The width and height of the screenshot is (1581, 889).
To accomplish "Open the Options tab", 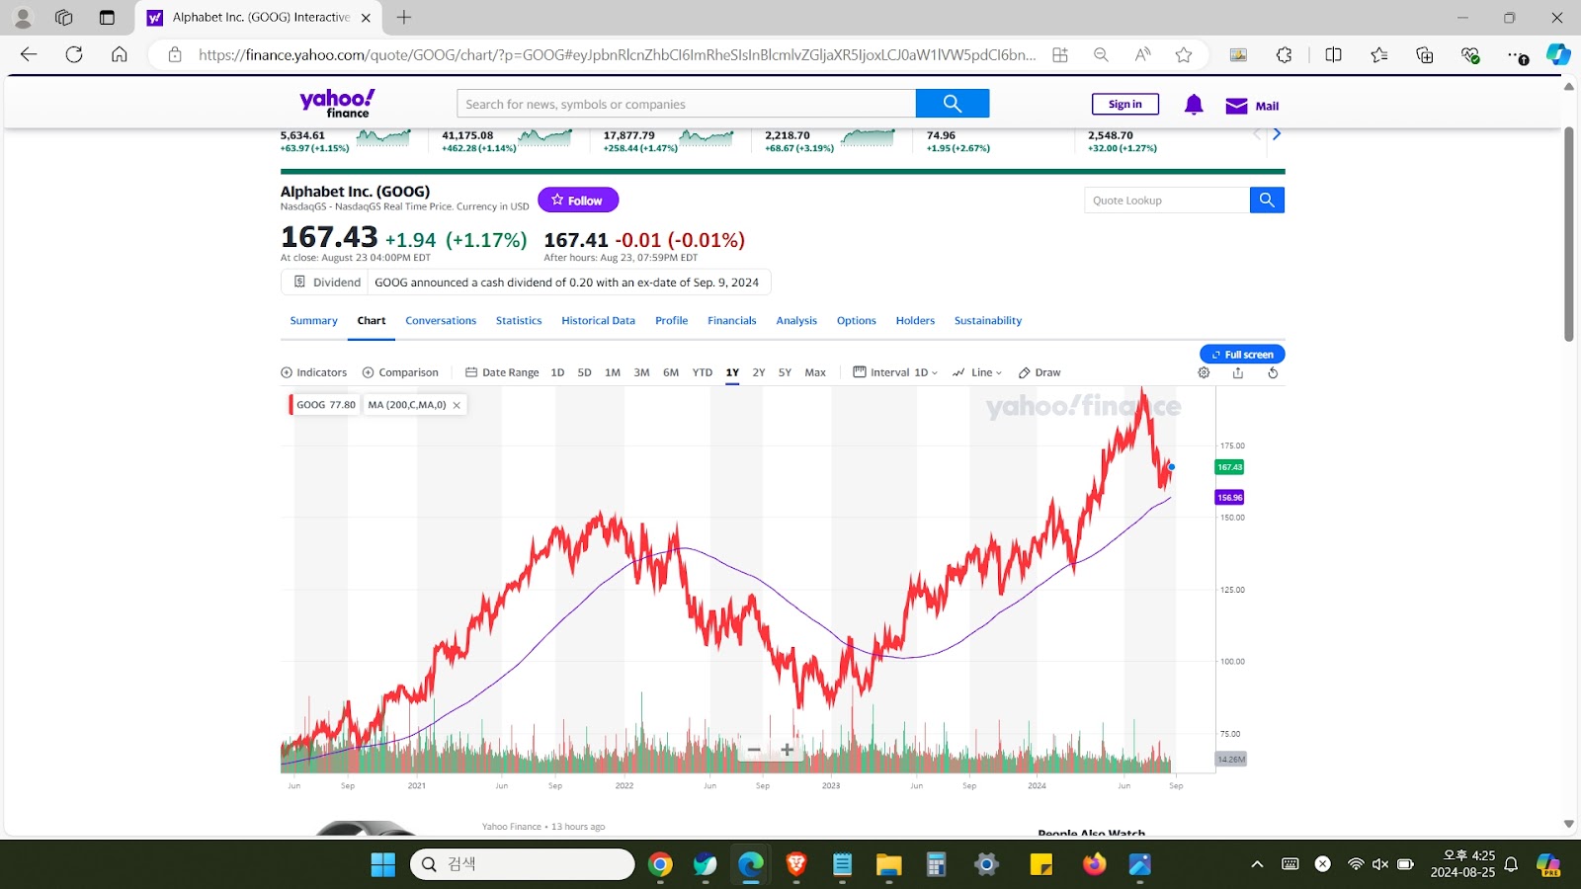I will (857, 321).
